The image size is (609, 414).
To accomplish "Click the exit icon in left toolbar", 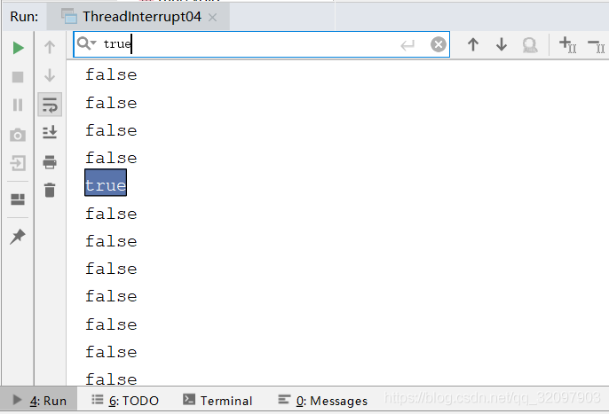I will click(x=18, y=163).
